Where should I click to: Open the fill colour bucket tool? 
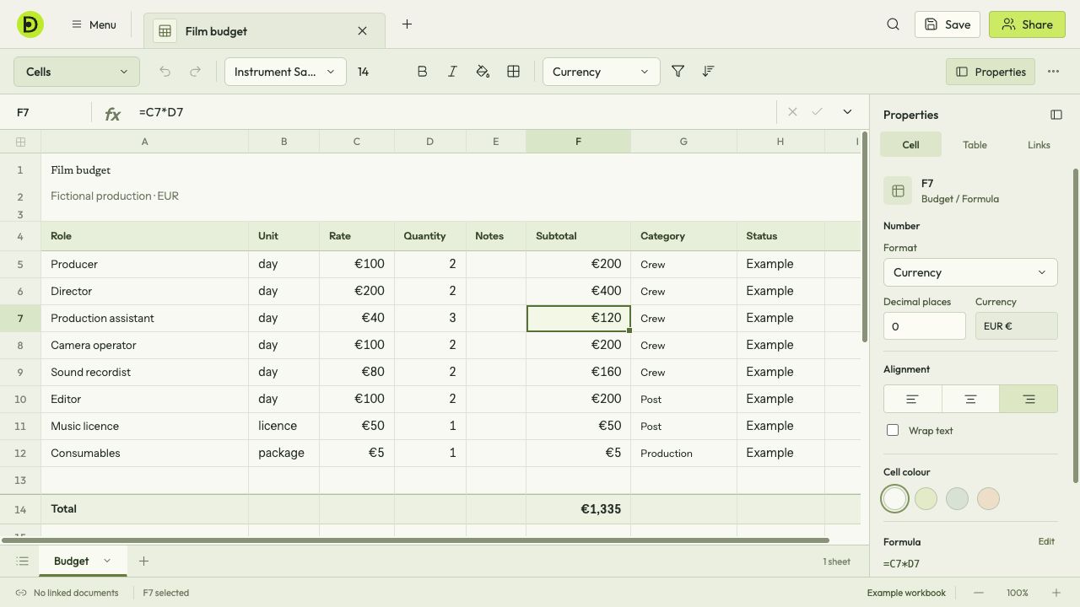pyautogui.click(x=483, y=72)
